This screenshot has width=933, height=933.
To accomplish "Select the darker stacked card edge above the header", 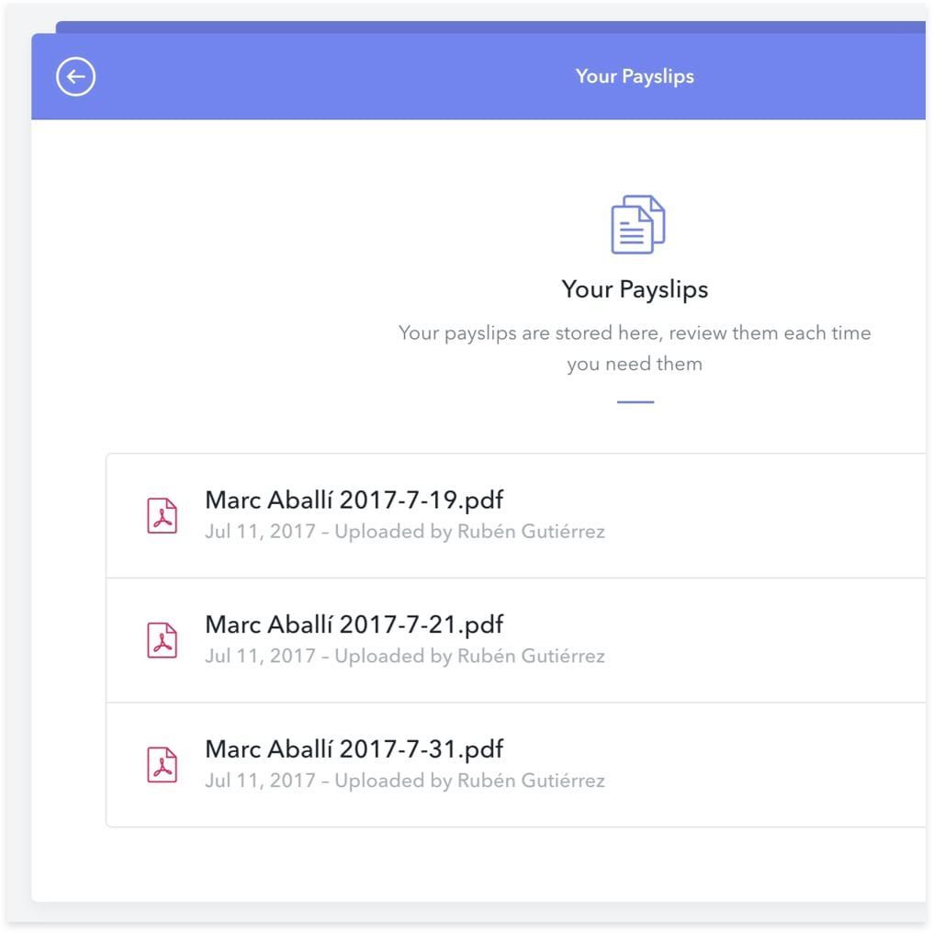I will click(490, 28).
